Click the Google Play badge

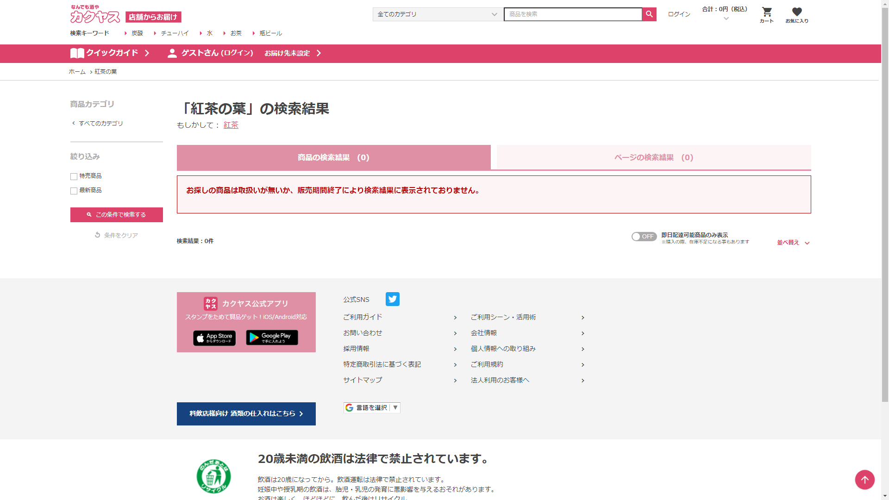pyautogui.click(x=272, y=337)
